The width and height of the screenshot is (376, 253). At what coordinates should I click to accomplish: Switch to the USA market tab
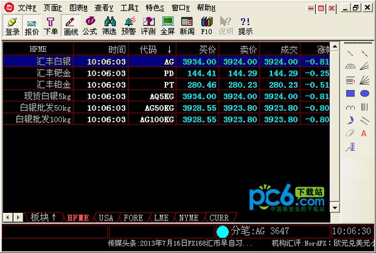pos(106,217)
